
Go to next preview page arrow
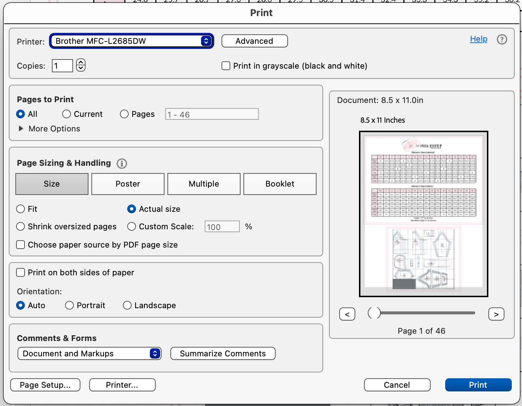pyautogui.click(x=496, y=314)
